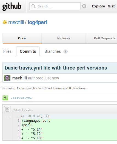Open the Pull Requests tab

tap(105, 38)
